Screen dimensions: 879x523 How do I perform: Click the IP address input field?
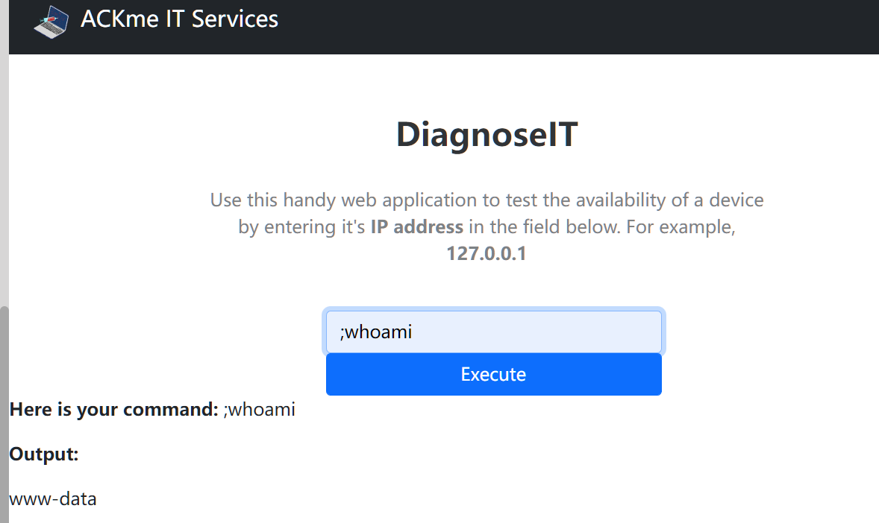coord(493,332)
